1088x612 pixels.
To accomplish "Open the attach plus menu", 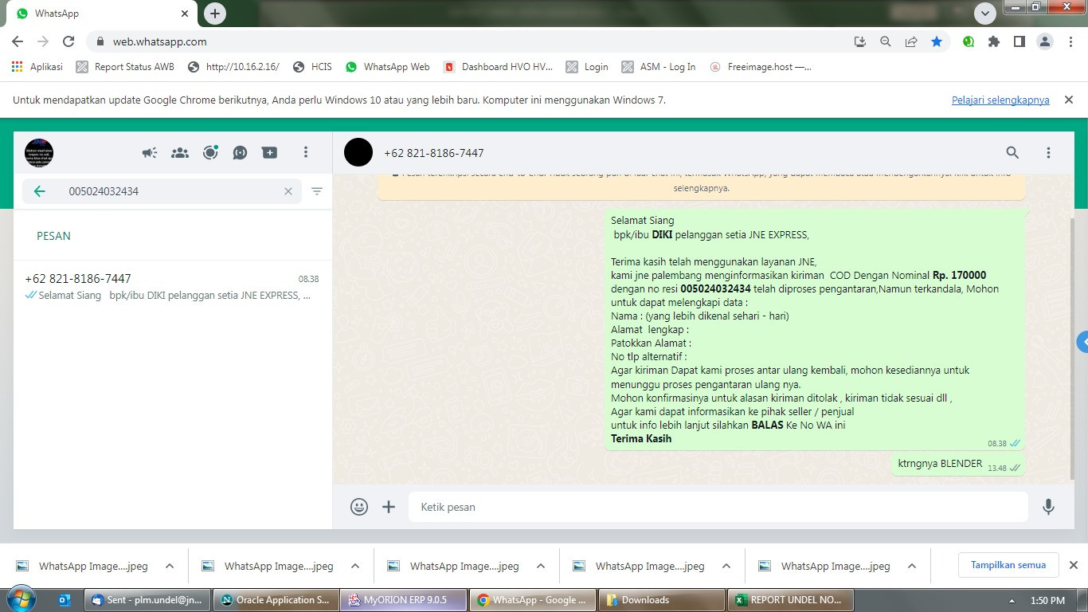I will click(x=389, y=507).
